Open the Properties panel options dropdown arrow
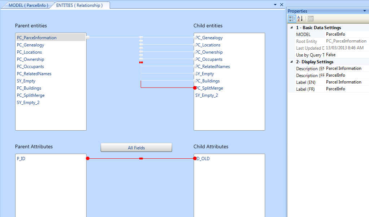369x217 pixels. 365,11
